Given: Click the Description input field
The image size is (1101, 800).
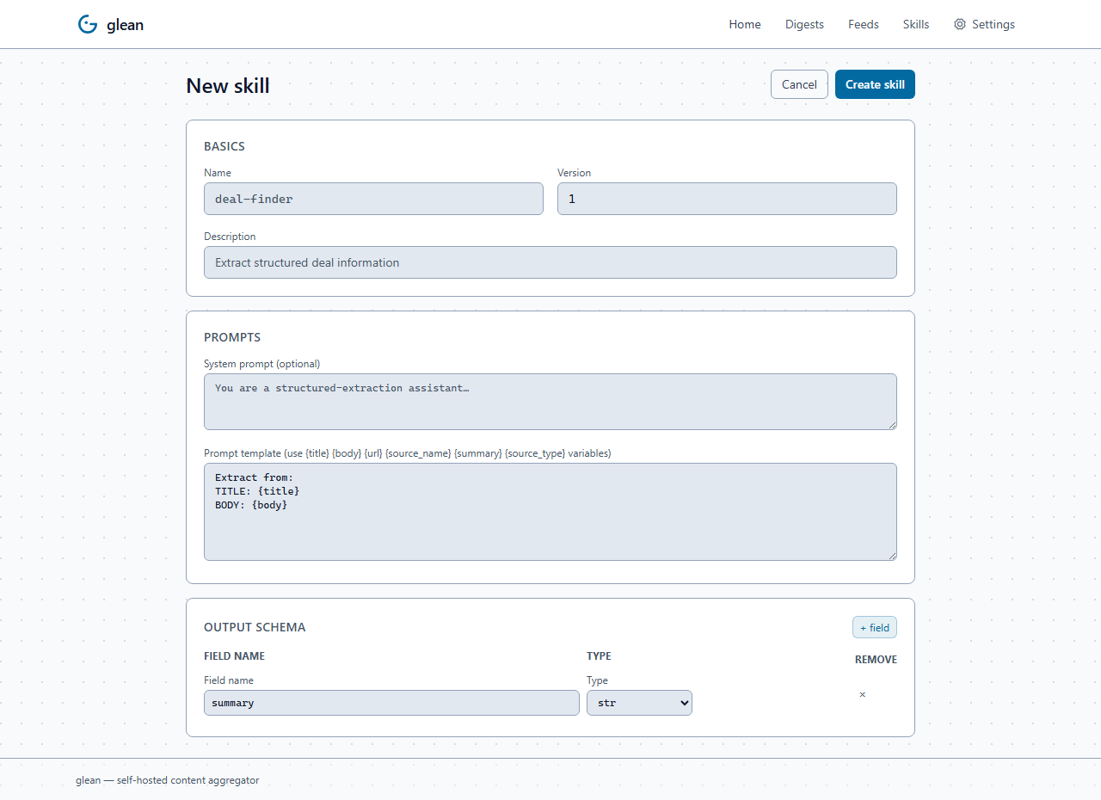Looking at the screenshot, I should click(x=550, y=262).
